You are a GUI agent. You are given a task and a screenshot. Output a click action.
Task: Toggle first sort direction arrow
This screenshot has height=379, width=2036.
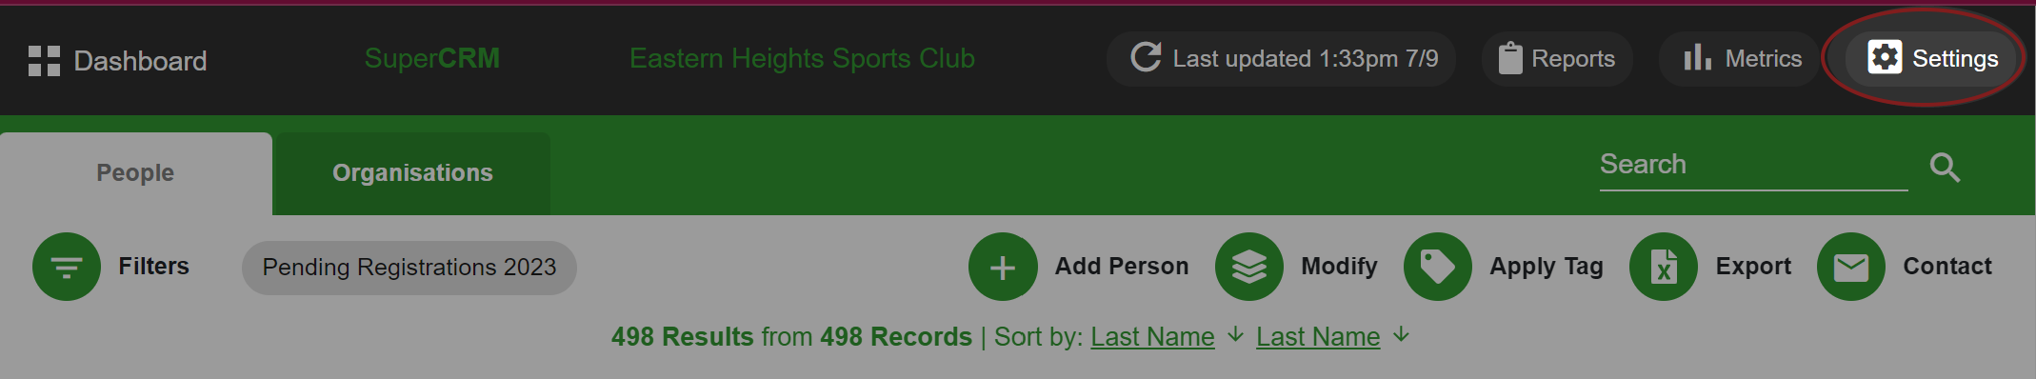pos(1235,334)
